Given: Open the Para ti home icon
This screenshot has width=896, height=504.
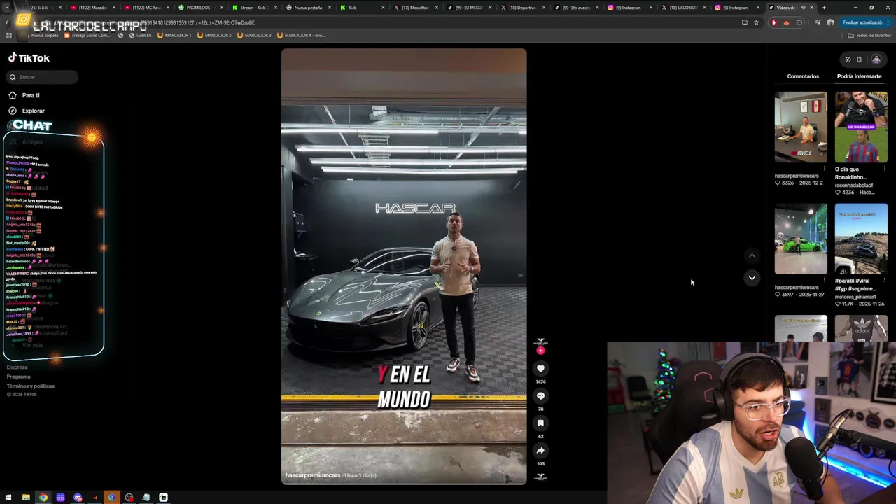Looking at the screenshot, I should pyautogui.click(x=13, y=95).
